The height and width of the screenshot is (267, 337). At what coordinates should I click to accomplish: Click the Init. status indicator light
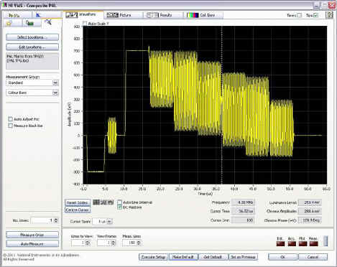[280, 244]
